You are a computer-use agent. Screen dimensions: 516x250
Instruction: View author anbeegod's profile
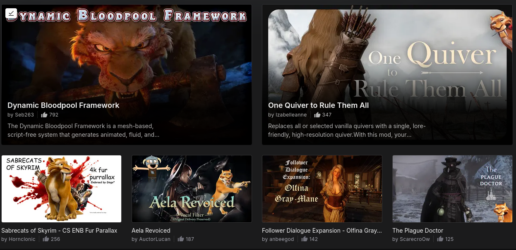(281, 239)
